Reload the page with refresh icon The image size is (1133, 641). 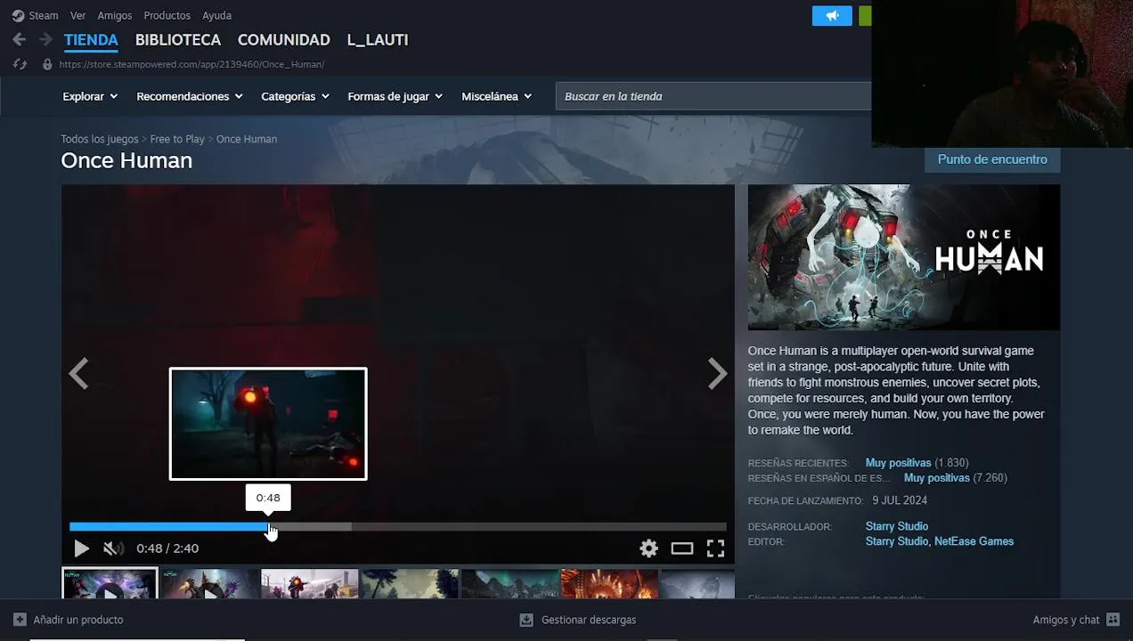pos(20,64)
